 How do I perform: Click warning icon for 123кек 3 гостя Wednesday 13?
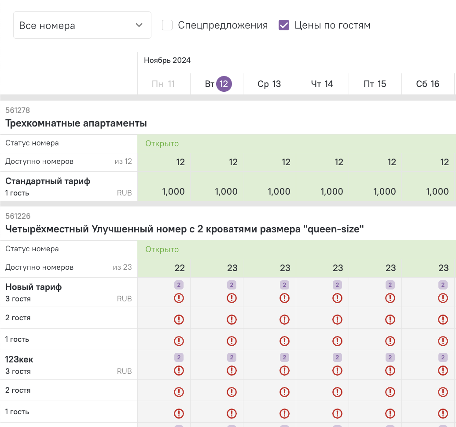(x=284, y=371)
